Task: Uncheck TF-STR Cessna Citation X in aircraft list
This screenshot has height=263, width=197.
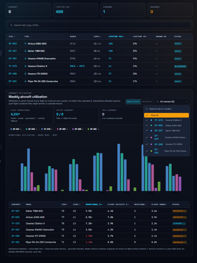Action: pos(167,120)
